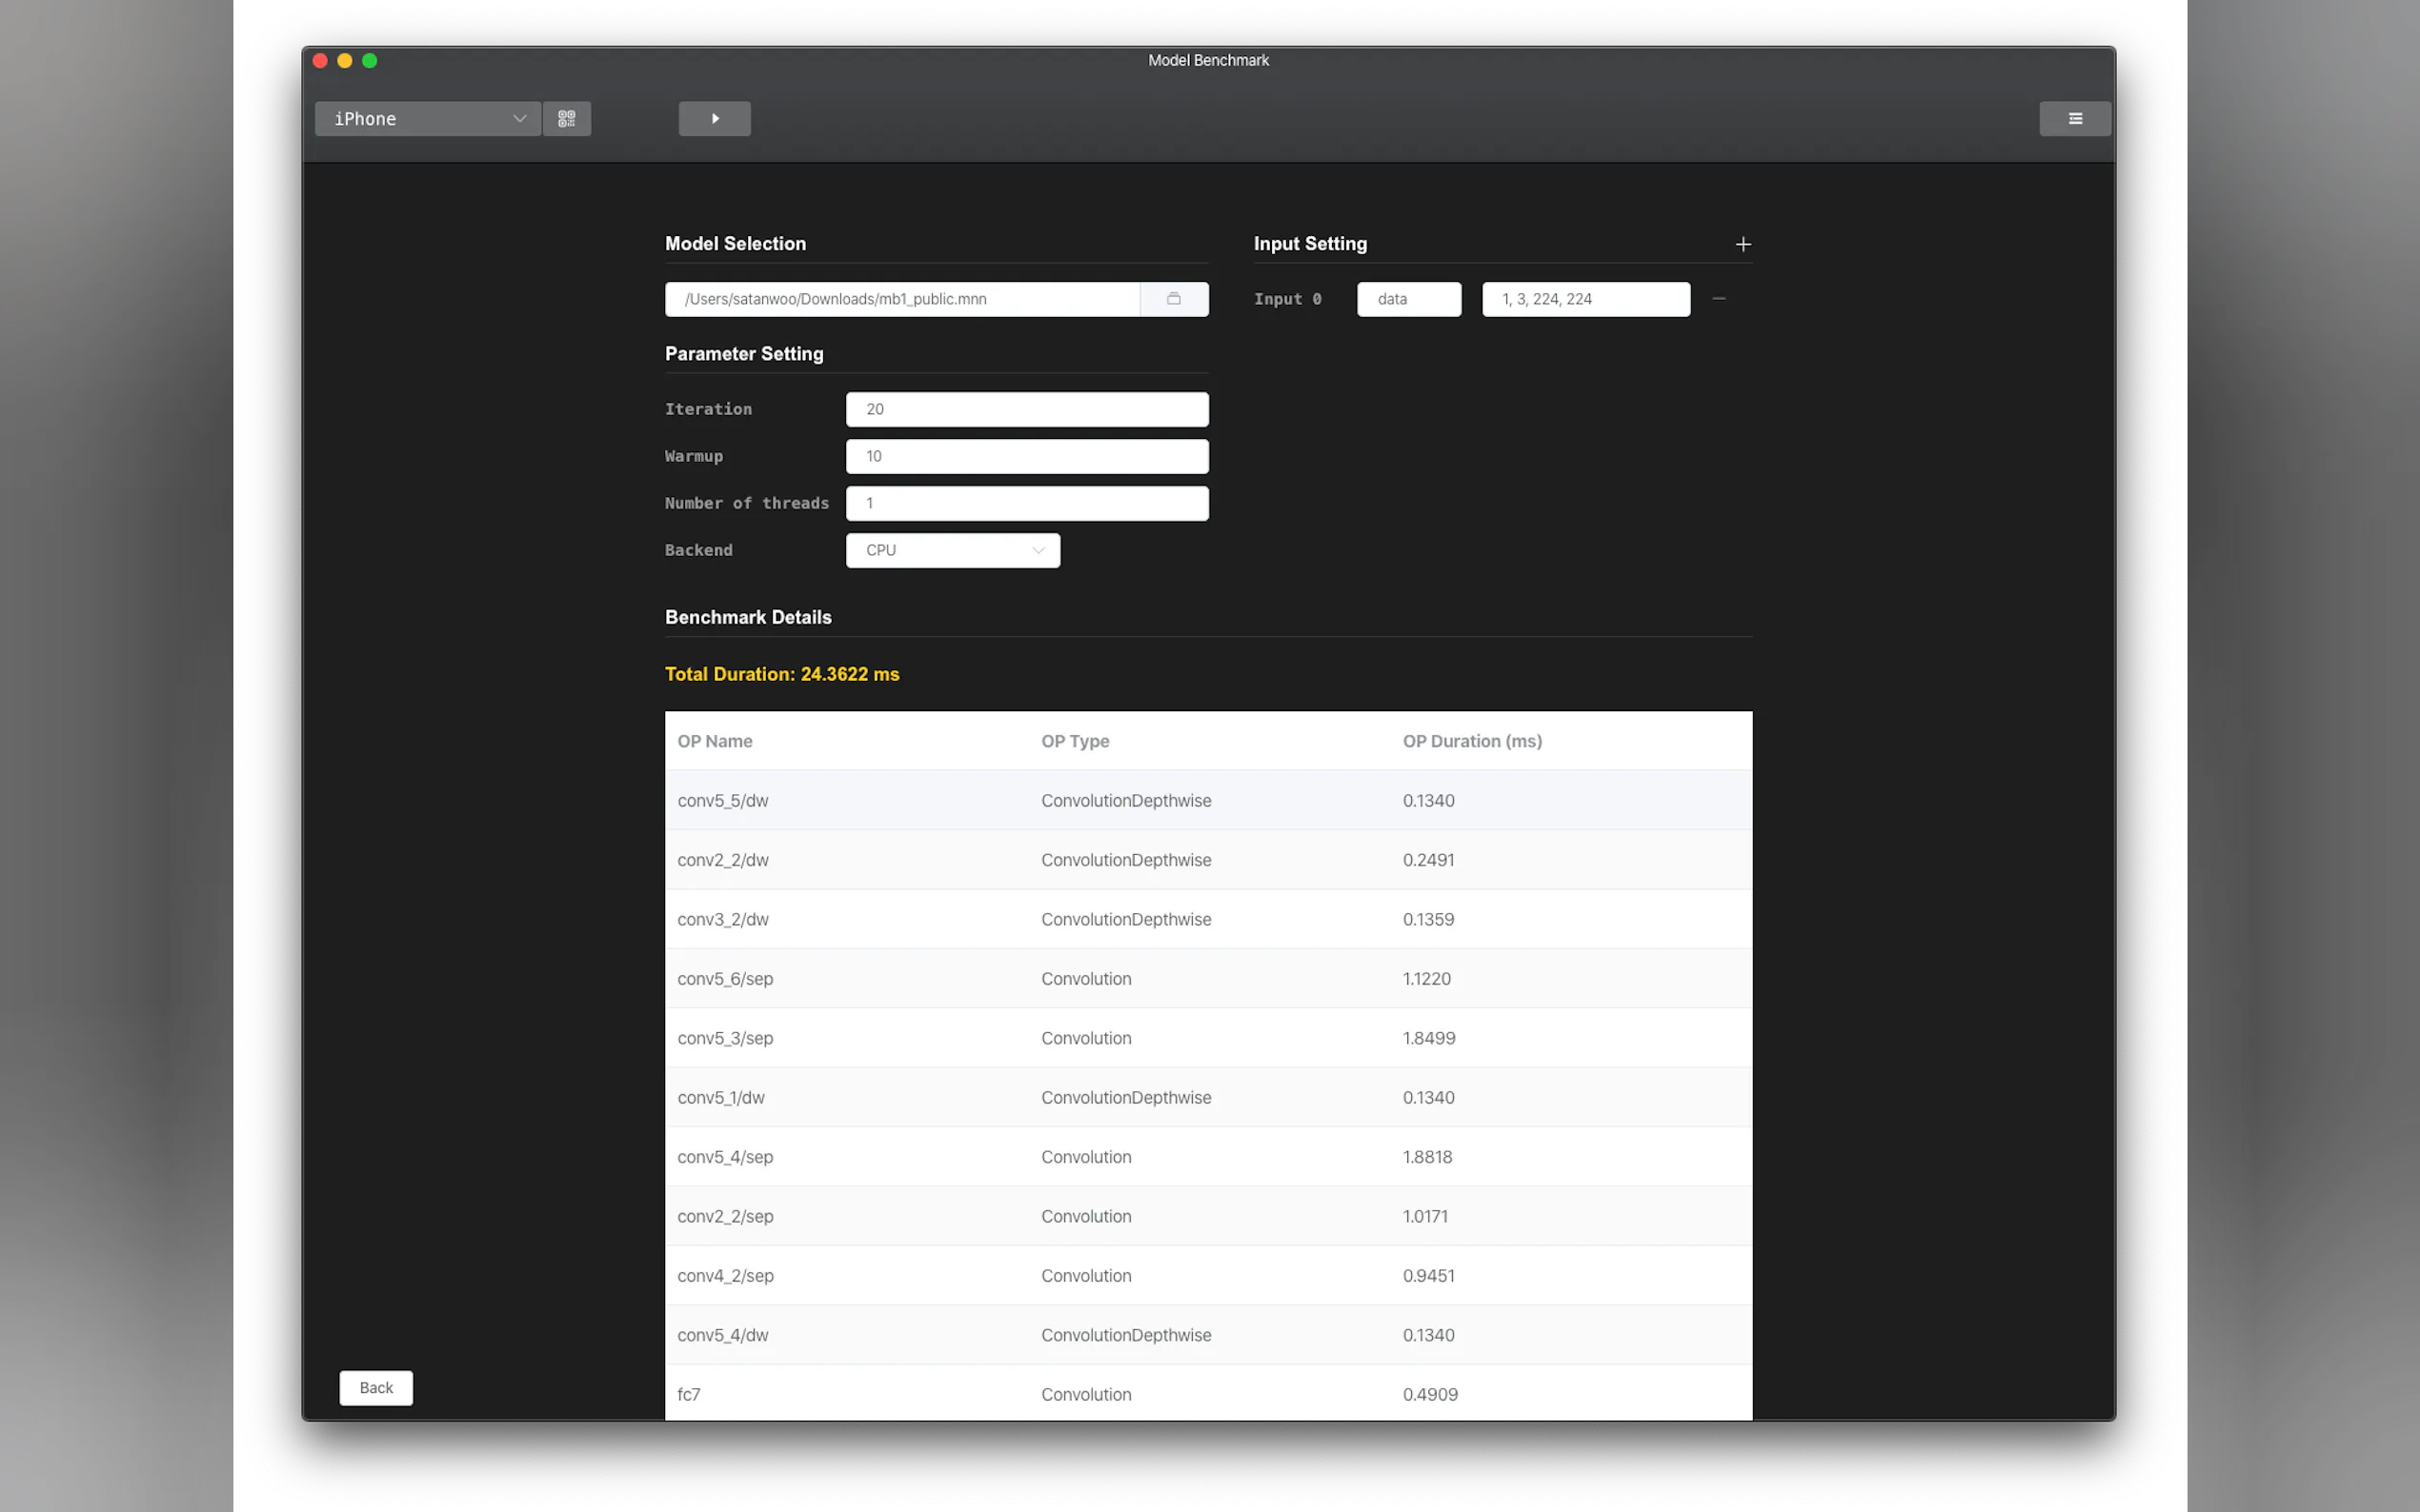Select the conv5_6/sep table row
Screen dimensions: 2420x1512
coord(1207,978)
